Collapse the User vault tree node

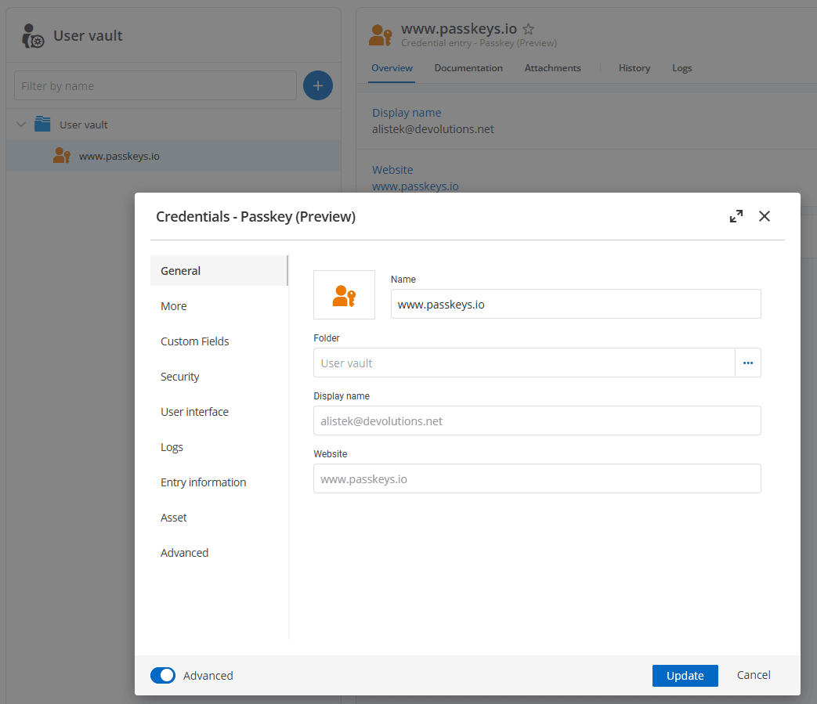click(21, 125)
